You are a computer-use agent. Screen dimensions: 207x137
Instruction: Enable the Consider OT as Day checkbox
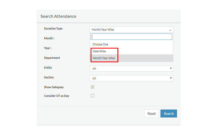(x=92, y=96)
